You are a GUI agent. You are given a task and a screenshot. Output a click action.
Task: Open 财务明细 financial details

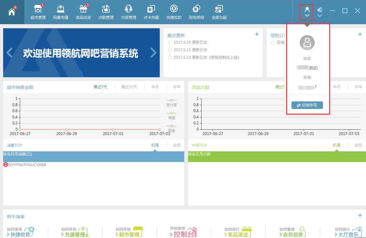click(x=197, y=12)
